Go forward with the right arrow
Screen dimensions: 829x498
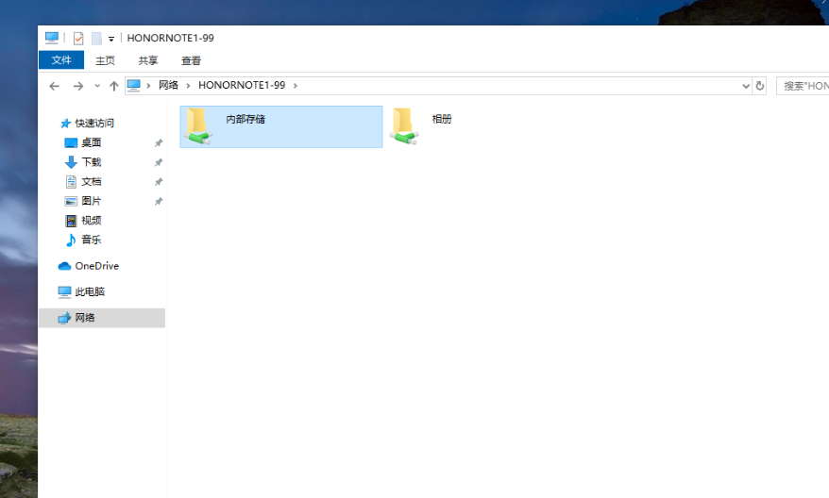78,86
